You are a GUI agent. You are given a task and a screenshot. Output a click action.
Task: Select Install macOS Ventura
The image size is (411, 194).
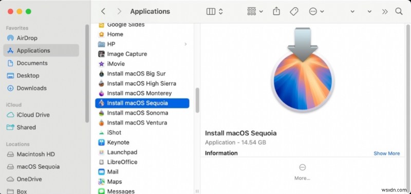tap(142, 123)
